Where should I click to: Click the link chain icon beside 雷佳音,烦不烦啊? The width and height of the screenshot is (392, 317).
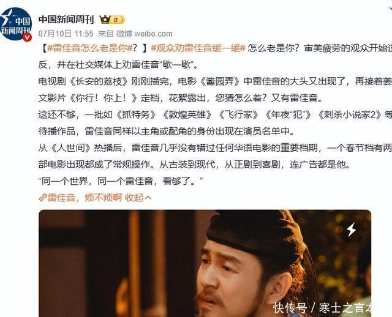tap(42, 198)
